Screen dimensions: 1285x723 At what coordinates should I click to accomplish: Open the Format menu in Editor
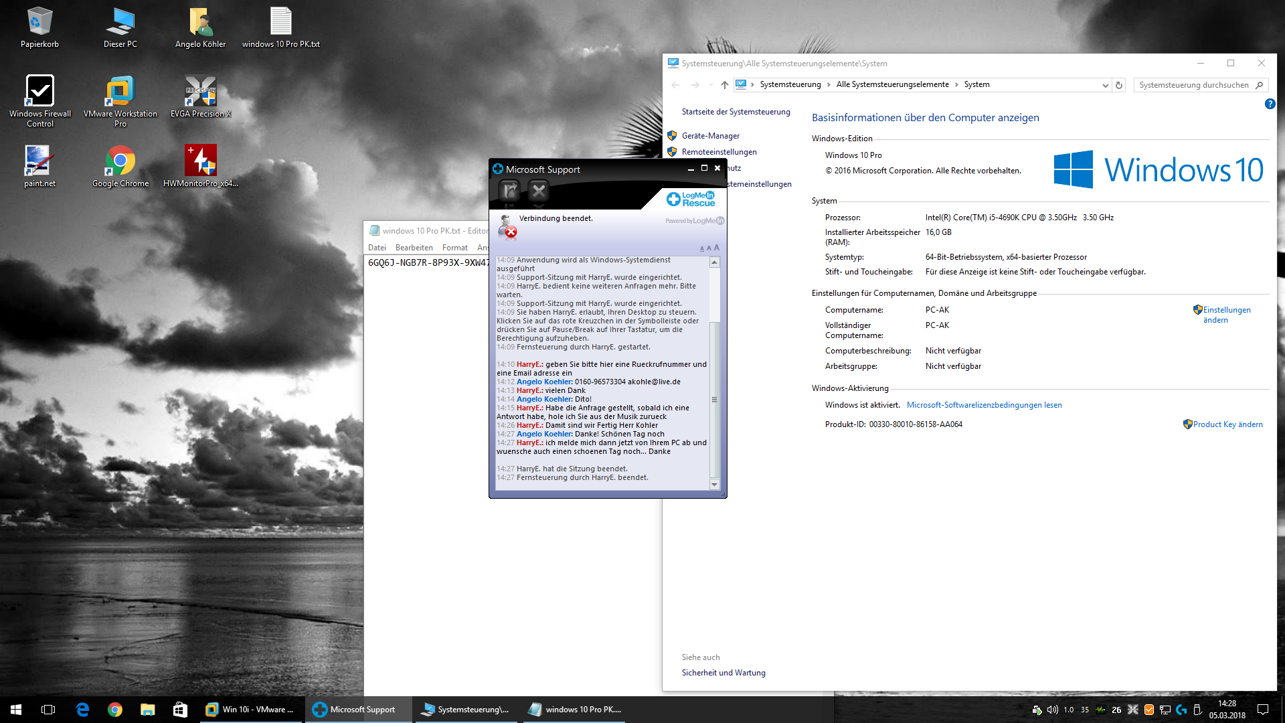pos(454,248)
